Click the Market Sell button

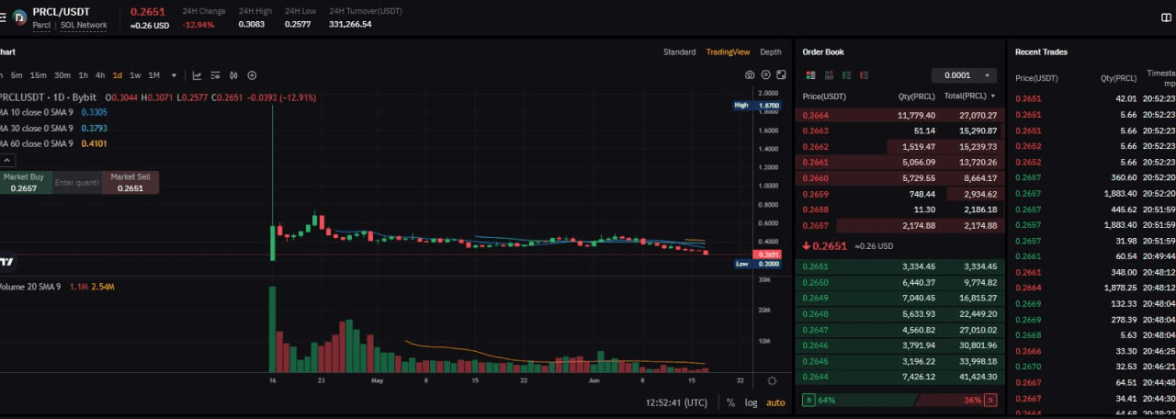[130, 182]
